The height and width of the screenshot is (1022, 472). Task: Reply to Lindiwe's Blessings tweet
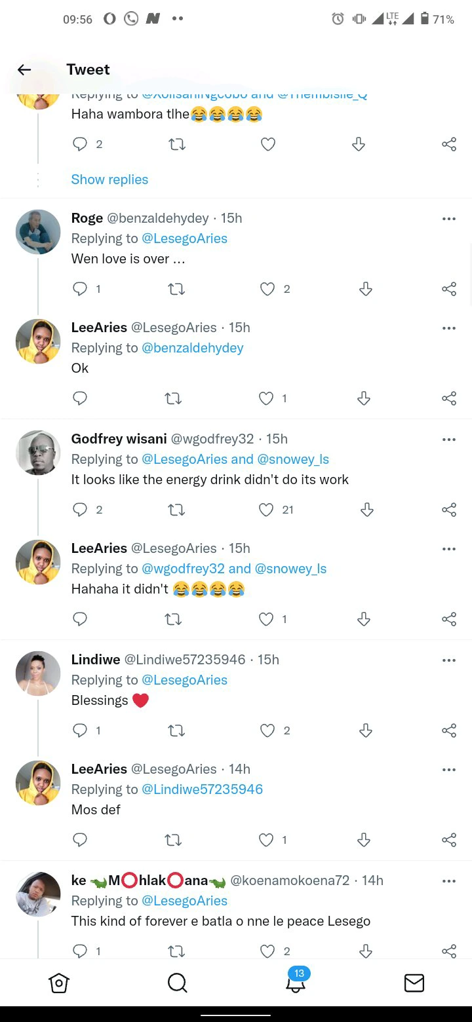(x=79, y=730)
